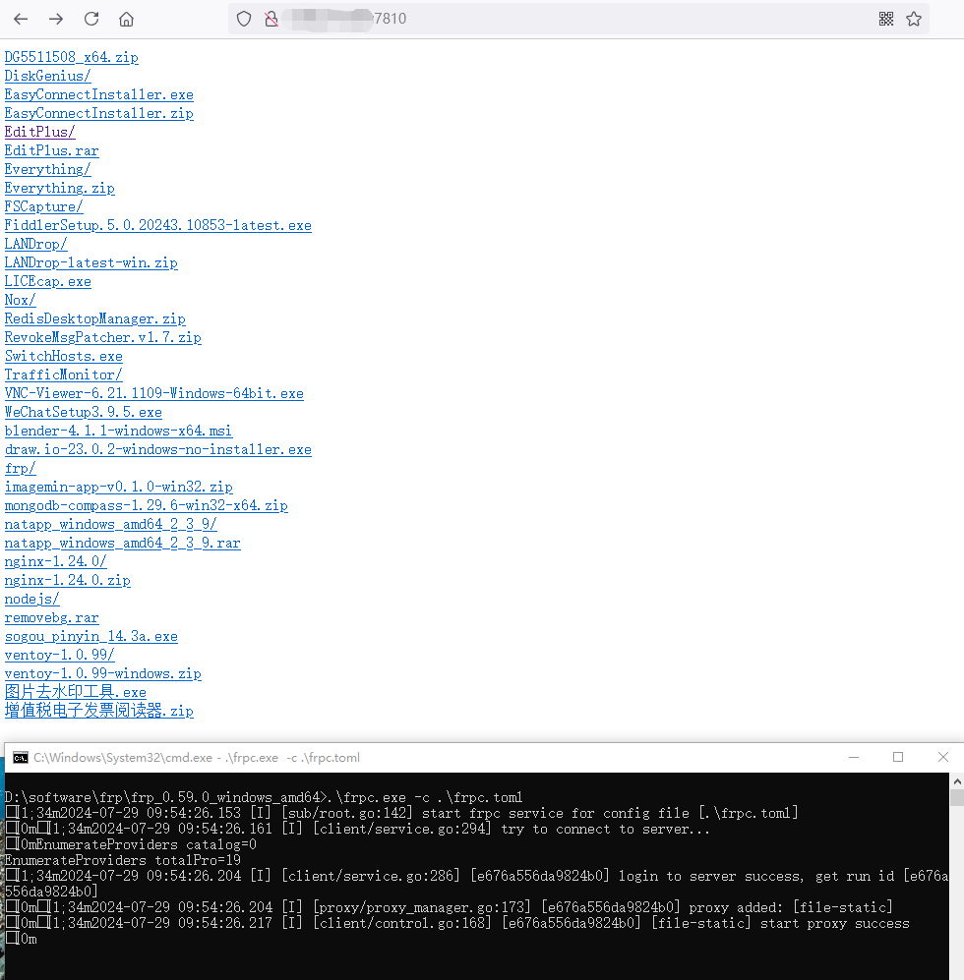Open the DiskGenius/ folder link

pos(47,77)
